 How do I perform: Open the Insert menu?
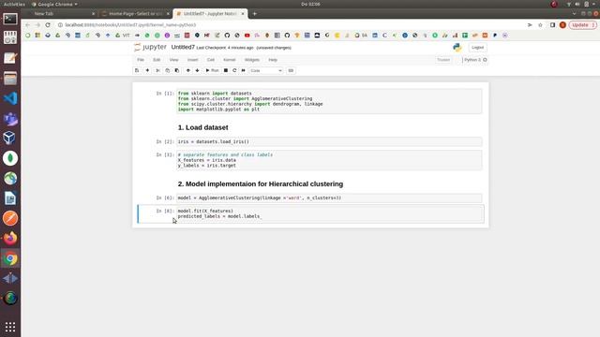(193, 60)
